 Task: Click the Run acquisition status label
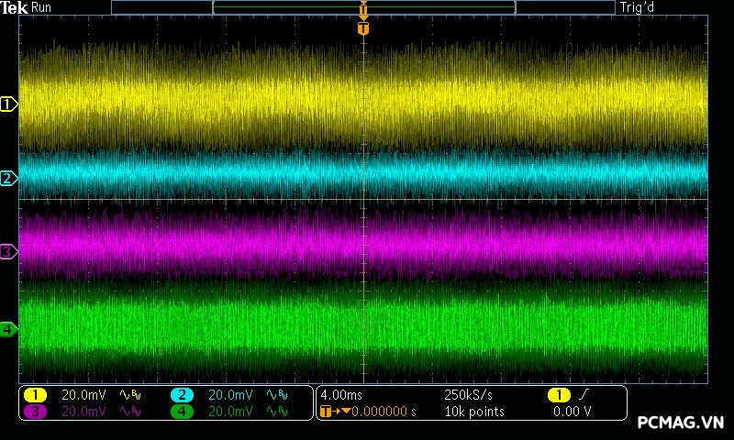pyautogui.click(x=41, y=7)
